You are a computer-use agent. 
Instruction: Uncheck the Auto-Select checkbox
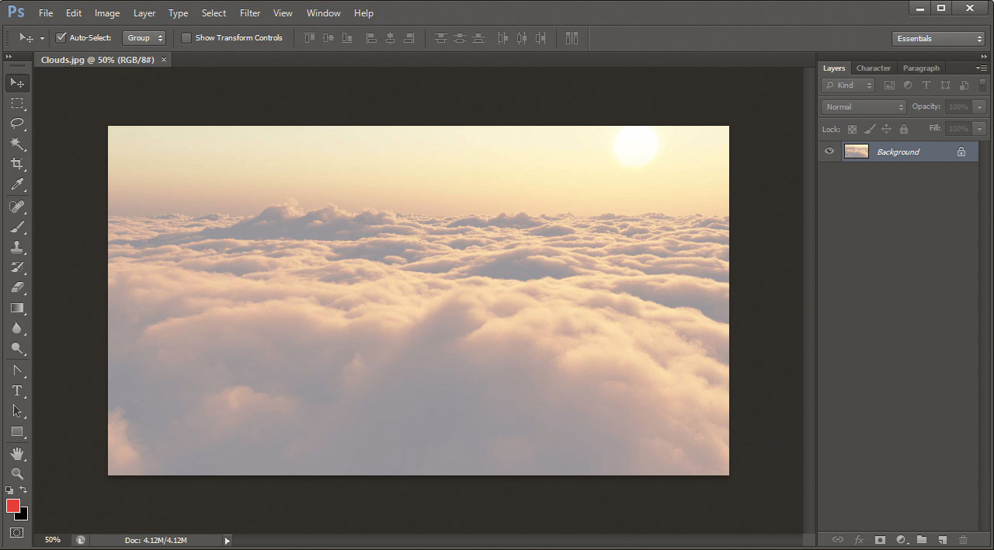click(x=61, y=38)
